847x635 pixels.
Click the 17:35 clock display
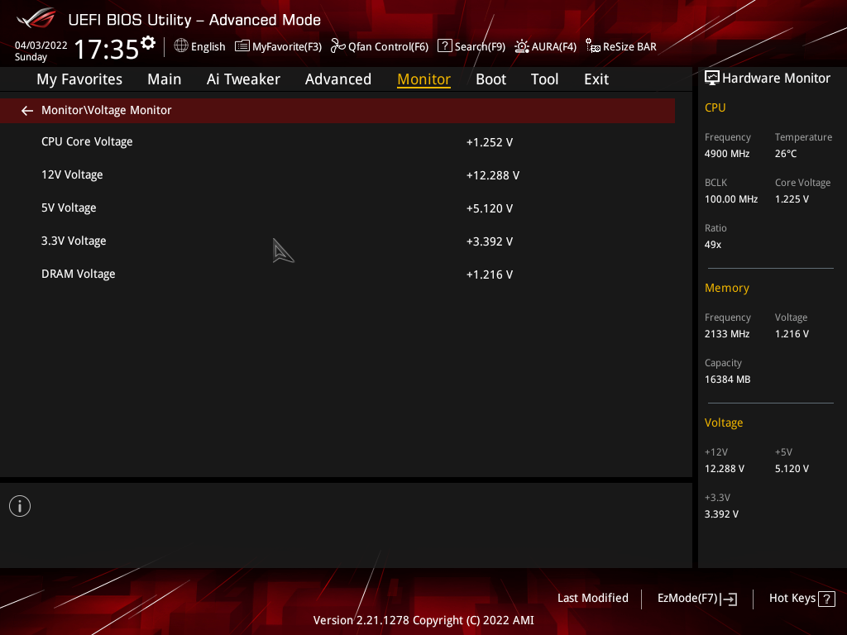point(107,49)
